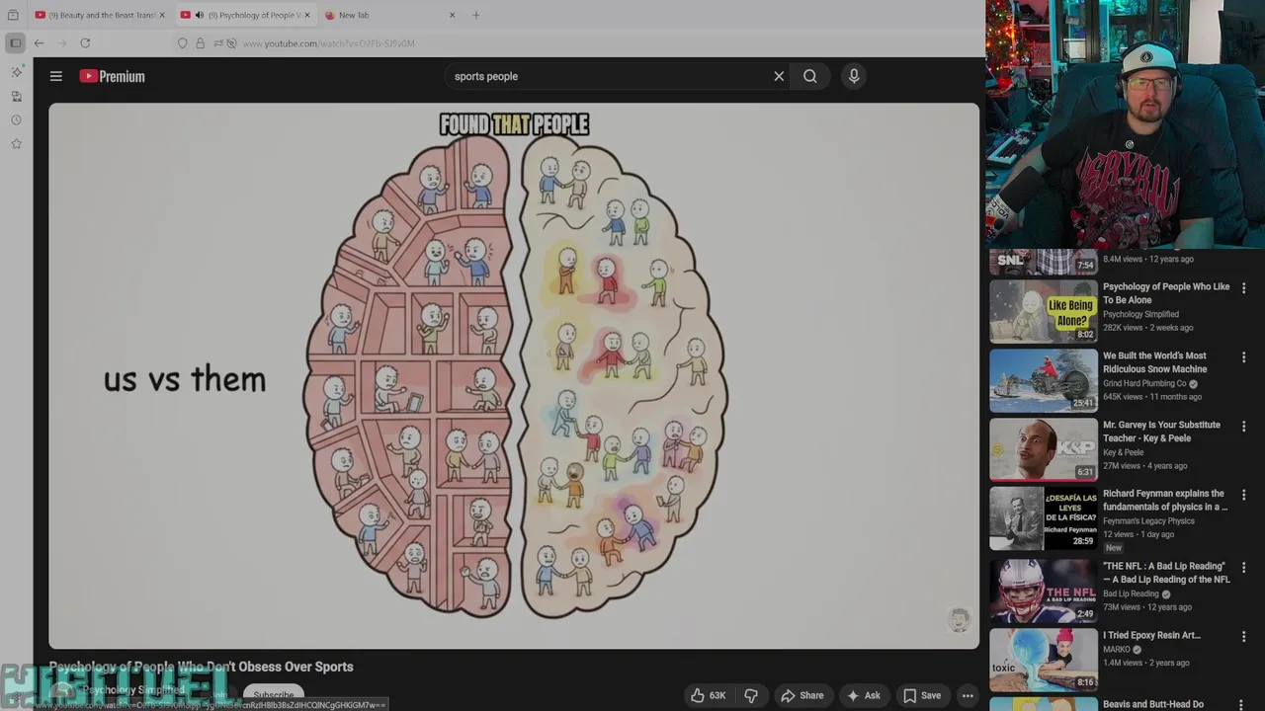Open the tracking protection shield icon
The image size is (1265, 711).
(182, 43)
